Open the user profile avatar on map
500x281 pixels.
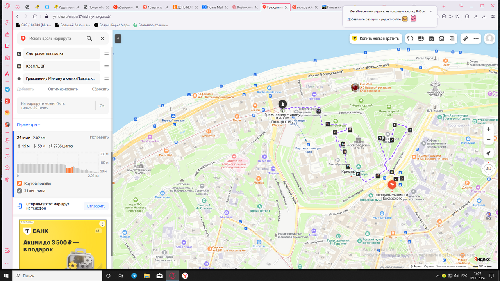click(x=489, y=39)
